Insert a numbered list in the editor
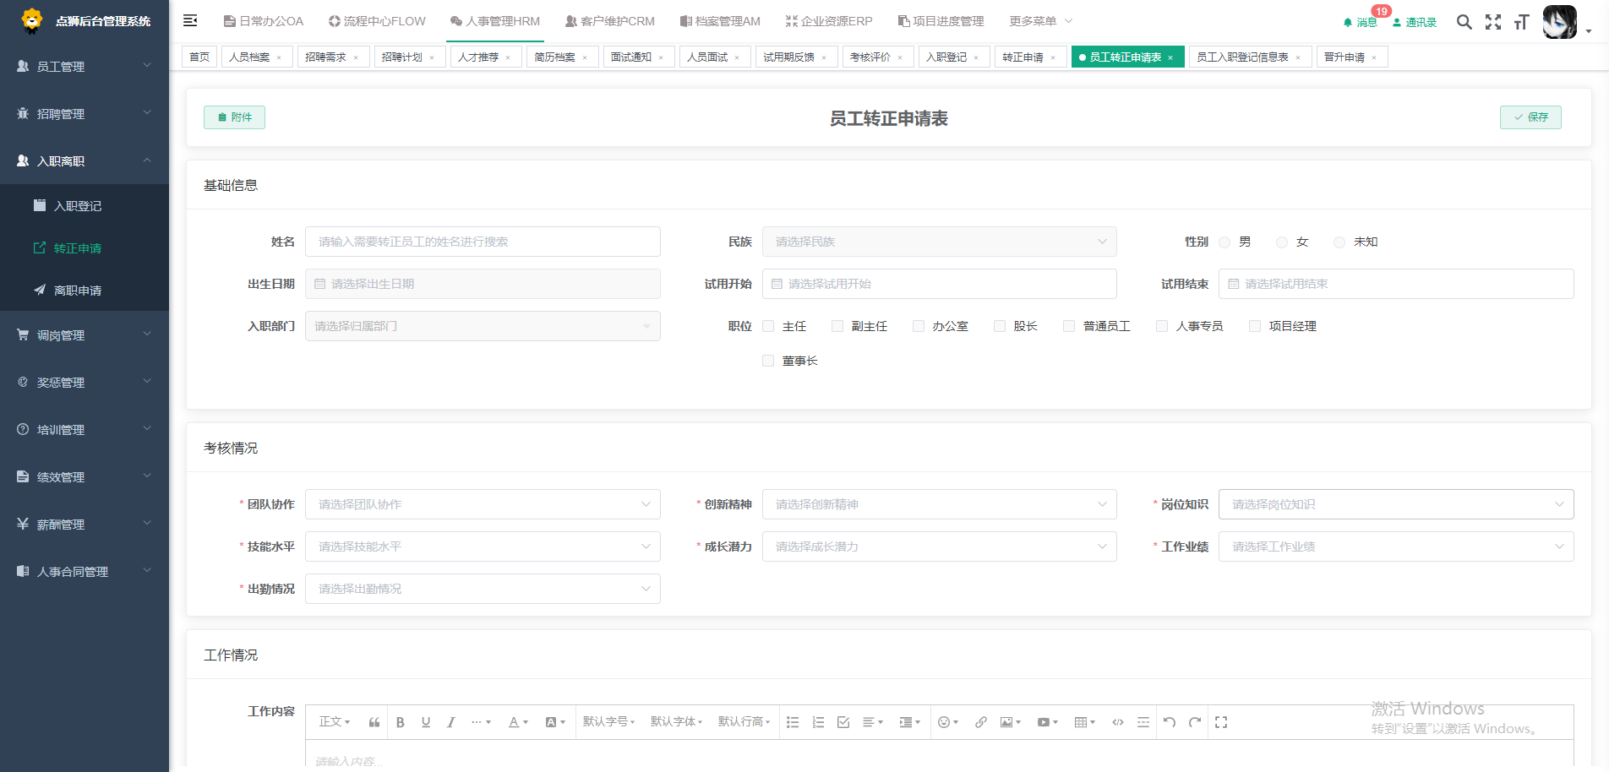 point(818,722)
